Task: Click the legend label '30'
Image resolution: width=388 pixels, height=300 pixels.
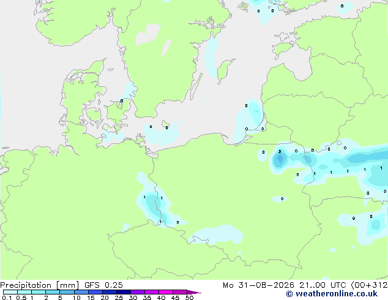Action: pos(133,298)
